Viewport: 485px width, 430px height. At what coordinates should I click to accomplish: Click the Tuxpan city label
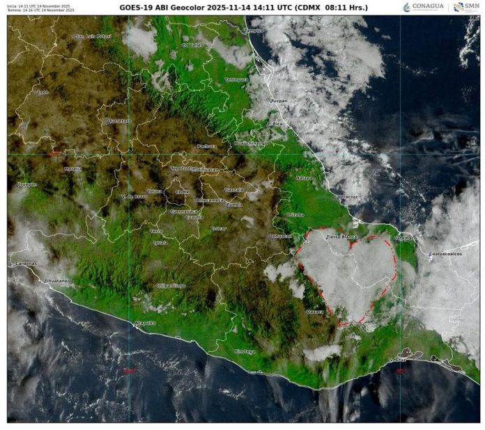[x=279, y=101]
